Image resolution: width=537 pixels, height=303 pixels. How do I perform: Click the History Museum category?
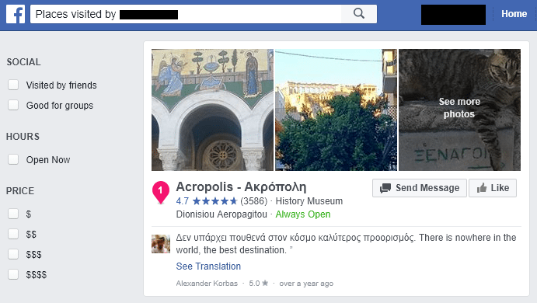click(x=309, y=201)
